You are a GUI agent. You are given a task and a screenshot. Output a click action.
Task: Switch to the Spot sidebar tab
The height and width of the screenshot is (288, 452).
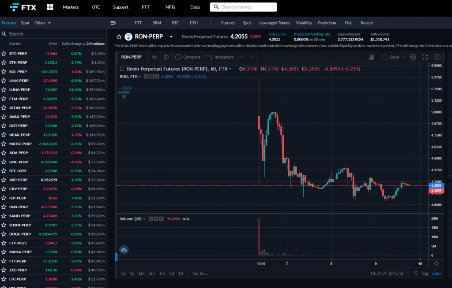25,23
